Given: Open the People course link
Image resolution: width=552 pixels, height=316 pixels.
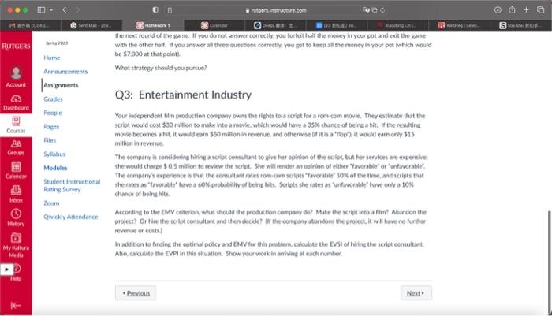Looking at the screenshot, I should (53, 113).
